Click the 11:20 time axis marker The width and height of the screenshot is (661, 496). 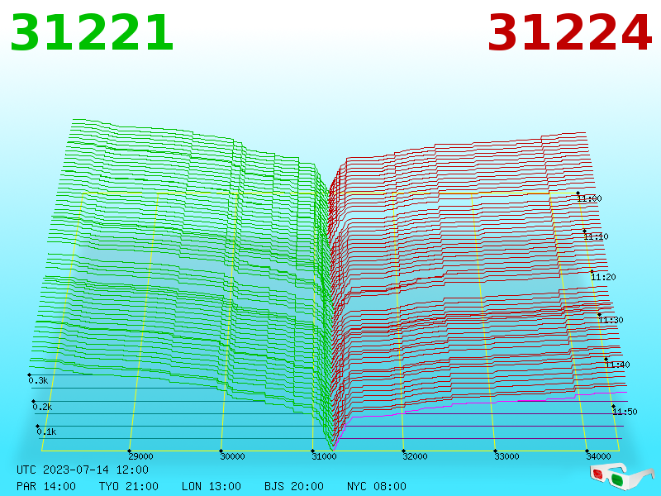[x=604, y=277]
